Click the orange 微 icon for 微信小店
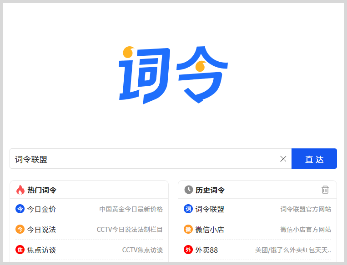This screenshot has height=265, width=347. tap(188, 229)
